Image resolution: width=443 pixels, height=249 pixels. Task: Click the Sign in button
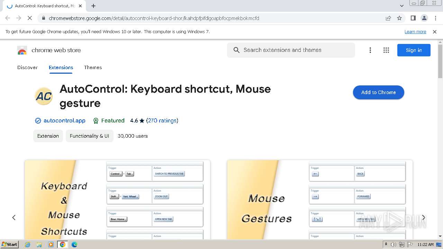(414, 50)
